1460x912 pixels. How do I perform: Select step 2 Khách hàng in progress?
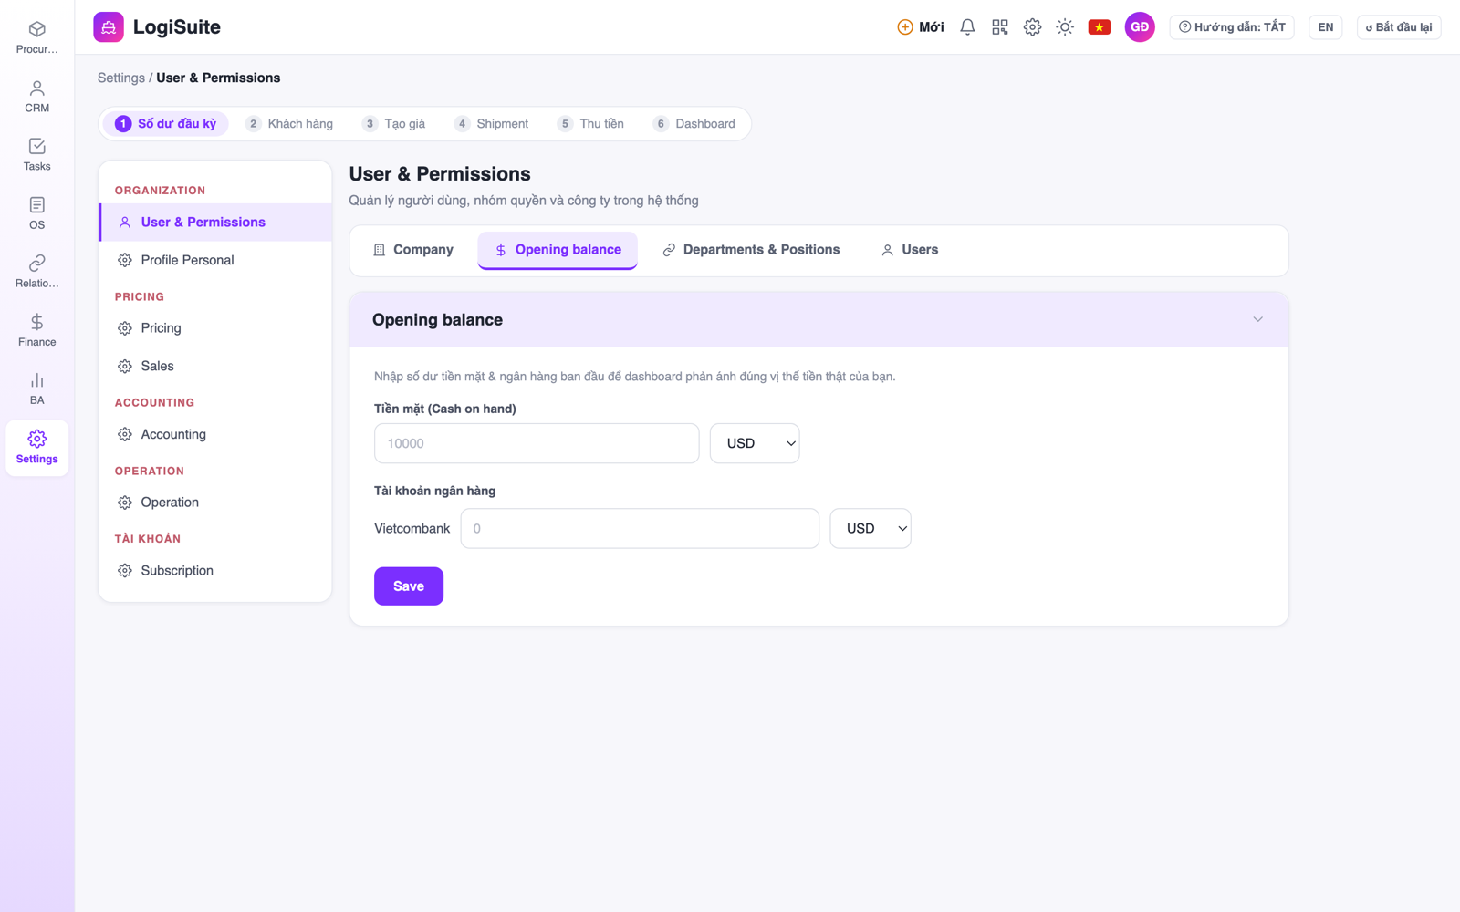[x=290, y=124]
